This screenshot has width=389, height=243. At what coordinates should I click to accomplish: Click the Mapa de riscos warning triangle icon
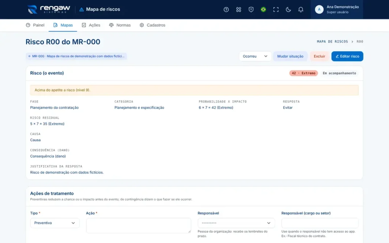[x=81, y=9]
